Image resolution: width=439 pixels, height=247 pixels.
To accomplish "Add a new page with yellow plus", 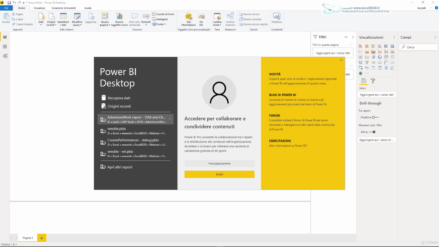I will click(x=42, y=238).
